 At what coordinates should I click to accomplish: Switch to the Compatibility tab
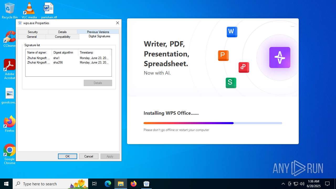62,37
